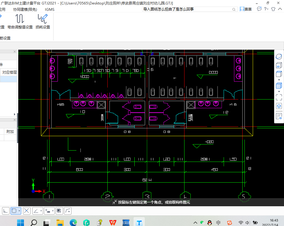Click the 附加 column header
This screenshot has width=284, height=226.
(x=10, y=132)
